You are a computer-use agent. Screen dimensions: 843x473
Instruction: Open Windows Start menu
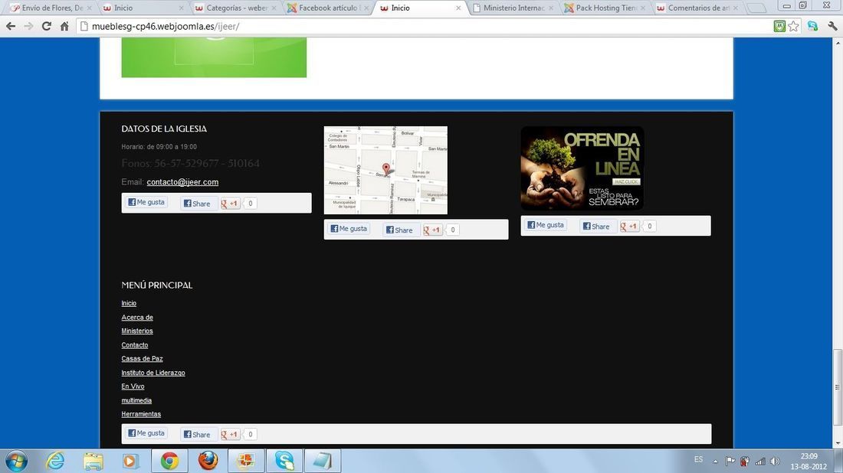tap(16, 461)
